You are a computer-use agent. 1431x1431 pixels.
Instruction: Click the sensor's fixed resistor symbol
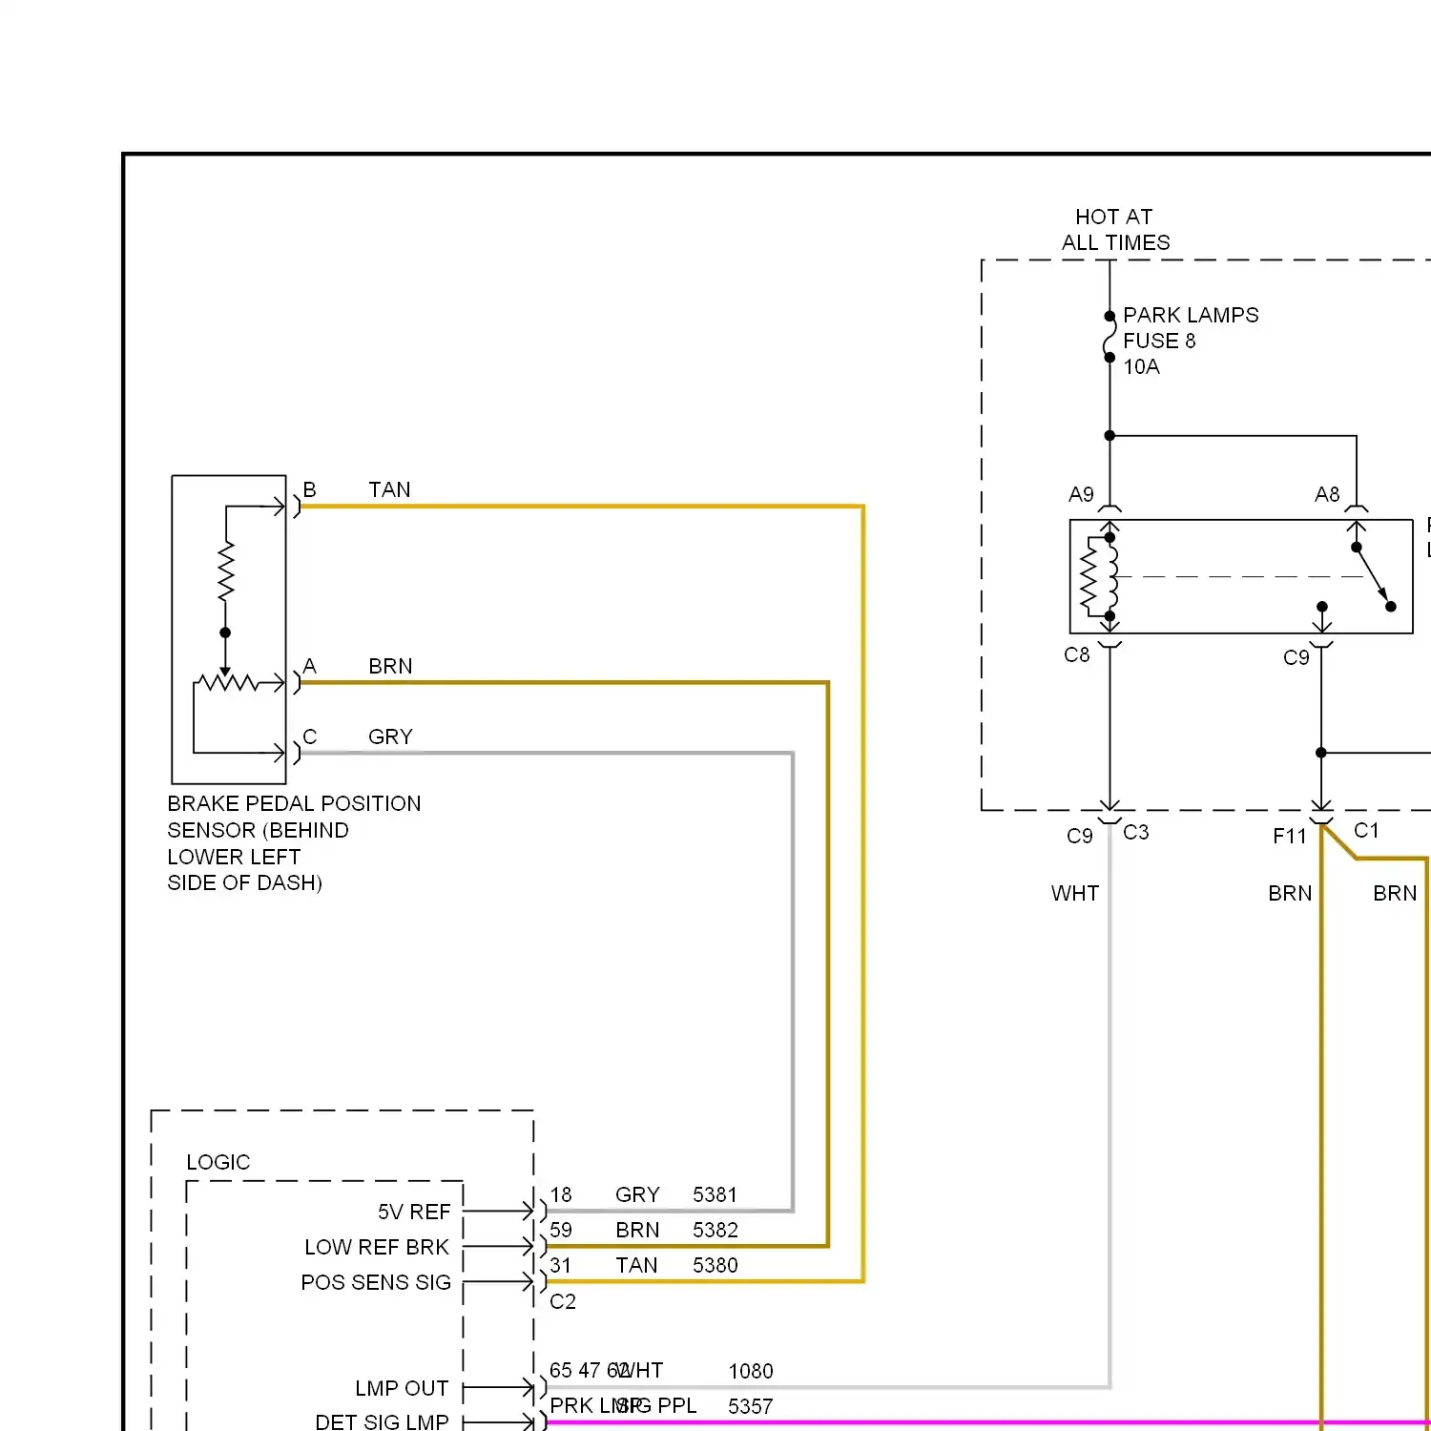pyautogui.click(x=226, y=571)
